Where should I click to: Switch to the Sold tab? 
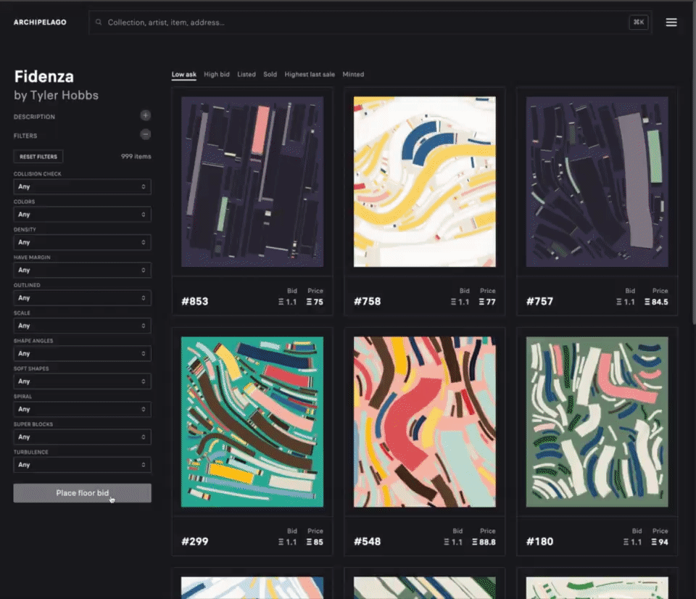tap(270, 74)
